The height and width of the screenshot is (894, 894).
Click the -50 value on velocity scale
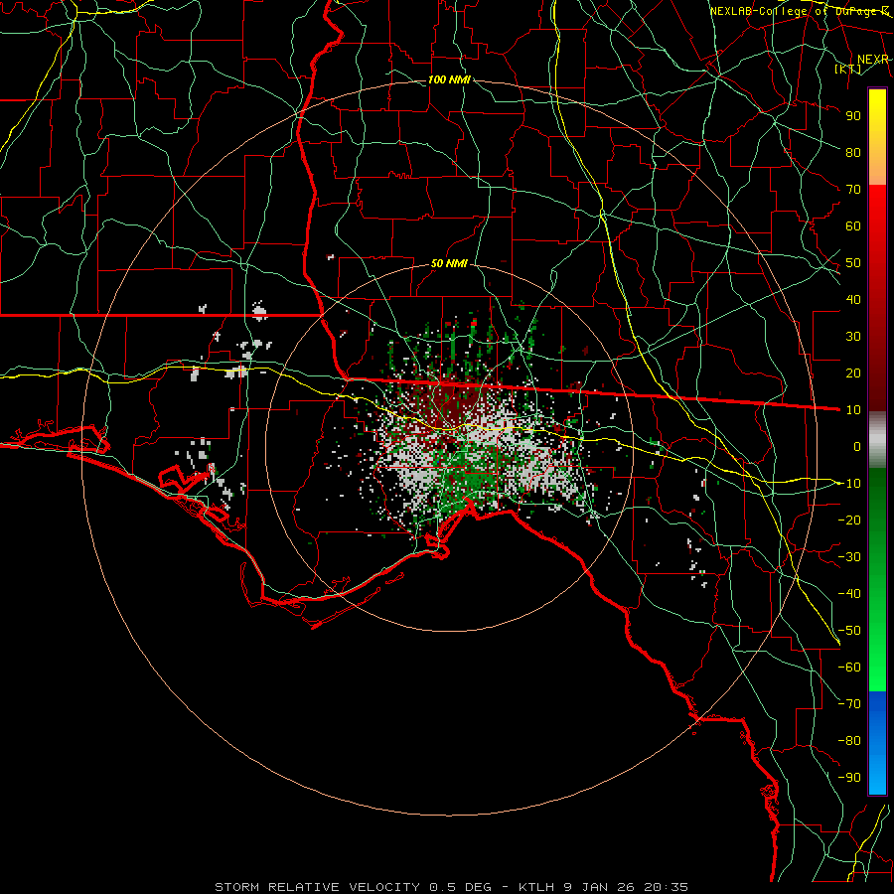coord(849,631)
